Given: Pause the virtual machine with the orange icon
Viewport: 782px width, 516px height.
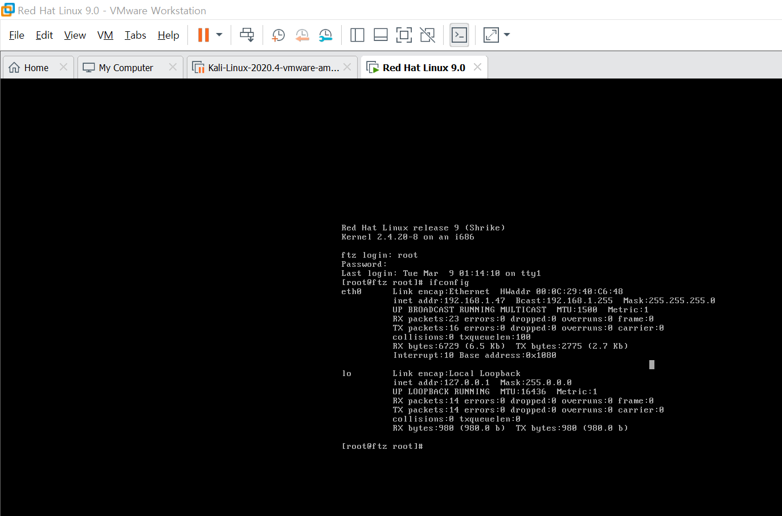Looking at the screenshot, I should 203,35.
